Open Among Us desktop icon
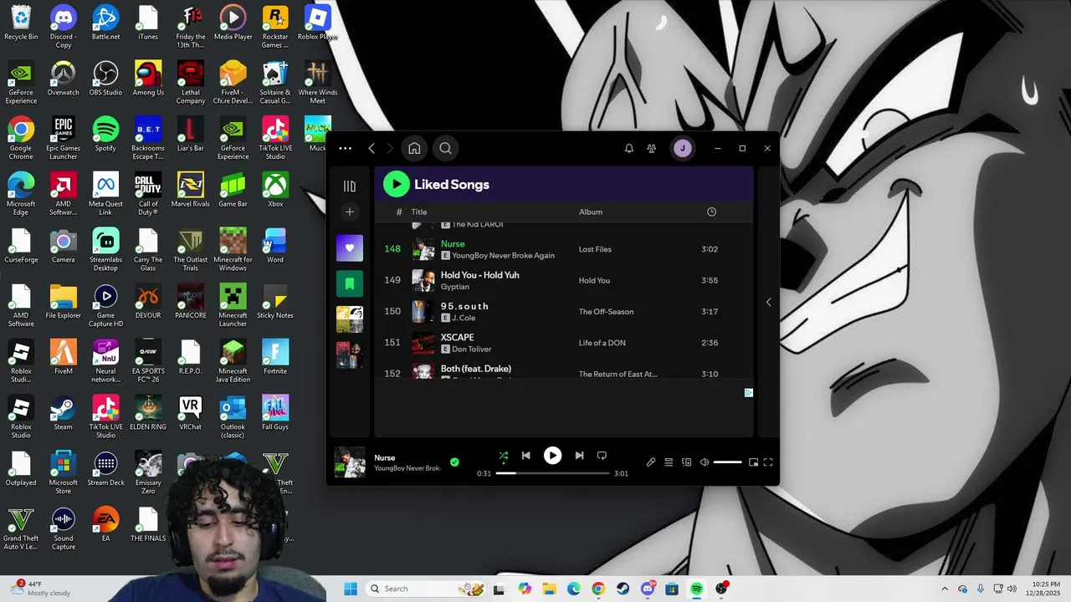Screen dimensions: 1071x602 [148, 79]
